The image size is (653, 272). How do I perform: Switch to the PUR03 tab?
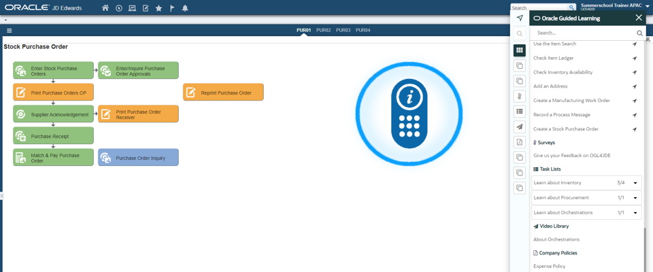343,31
